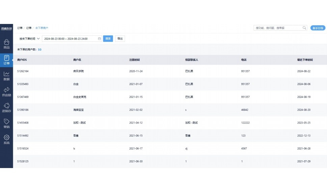Click merchant name 白金史莱克

click(80, 97)
